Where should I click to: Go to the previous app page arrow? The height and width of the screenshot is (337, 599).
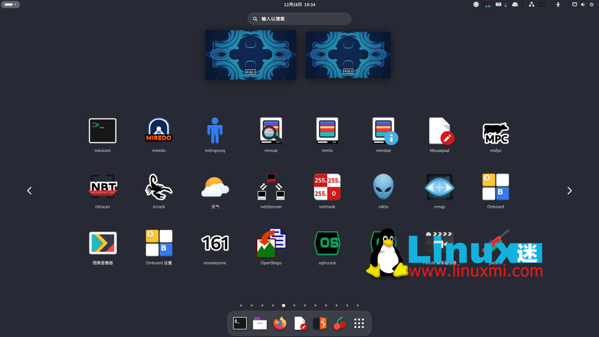click(29, 191)
